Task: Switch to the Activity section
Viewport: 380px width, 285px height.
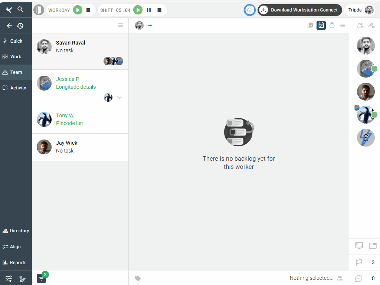Action: [16, 88]
